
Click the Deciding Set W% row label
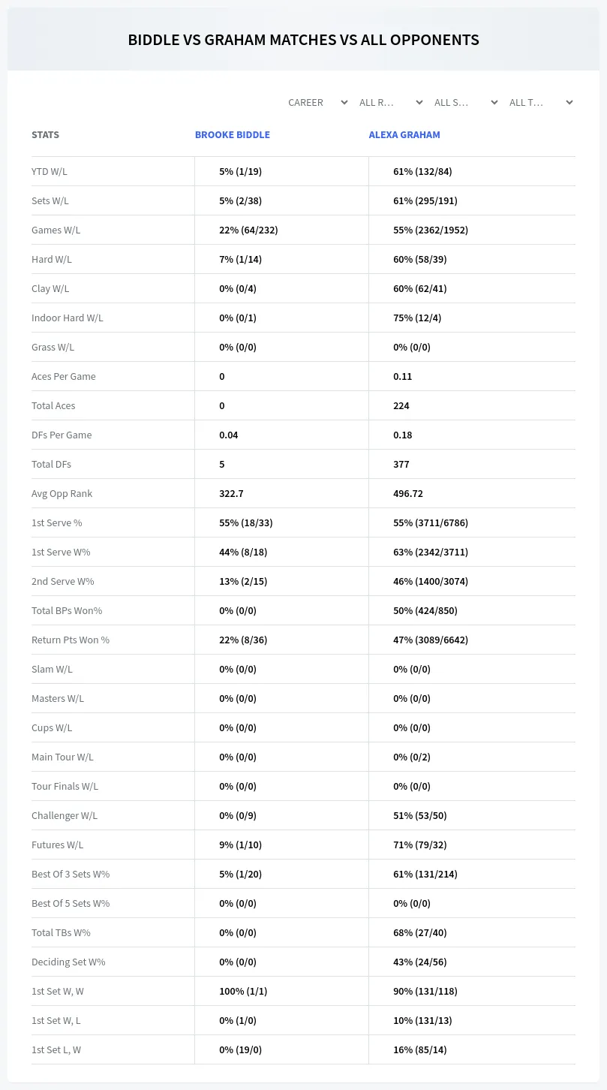[68, 962]
